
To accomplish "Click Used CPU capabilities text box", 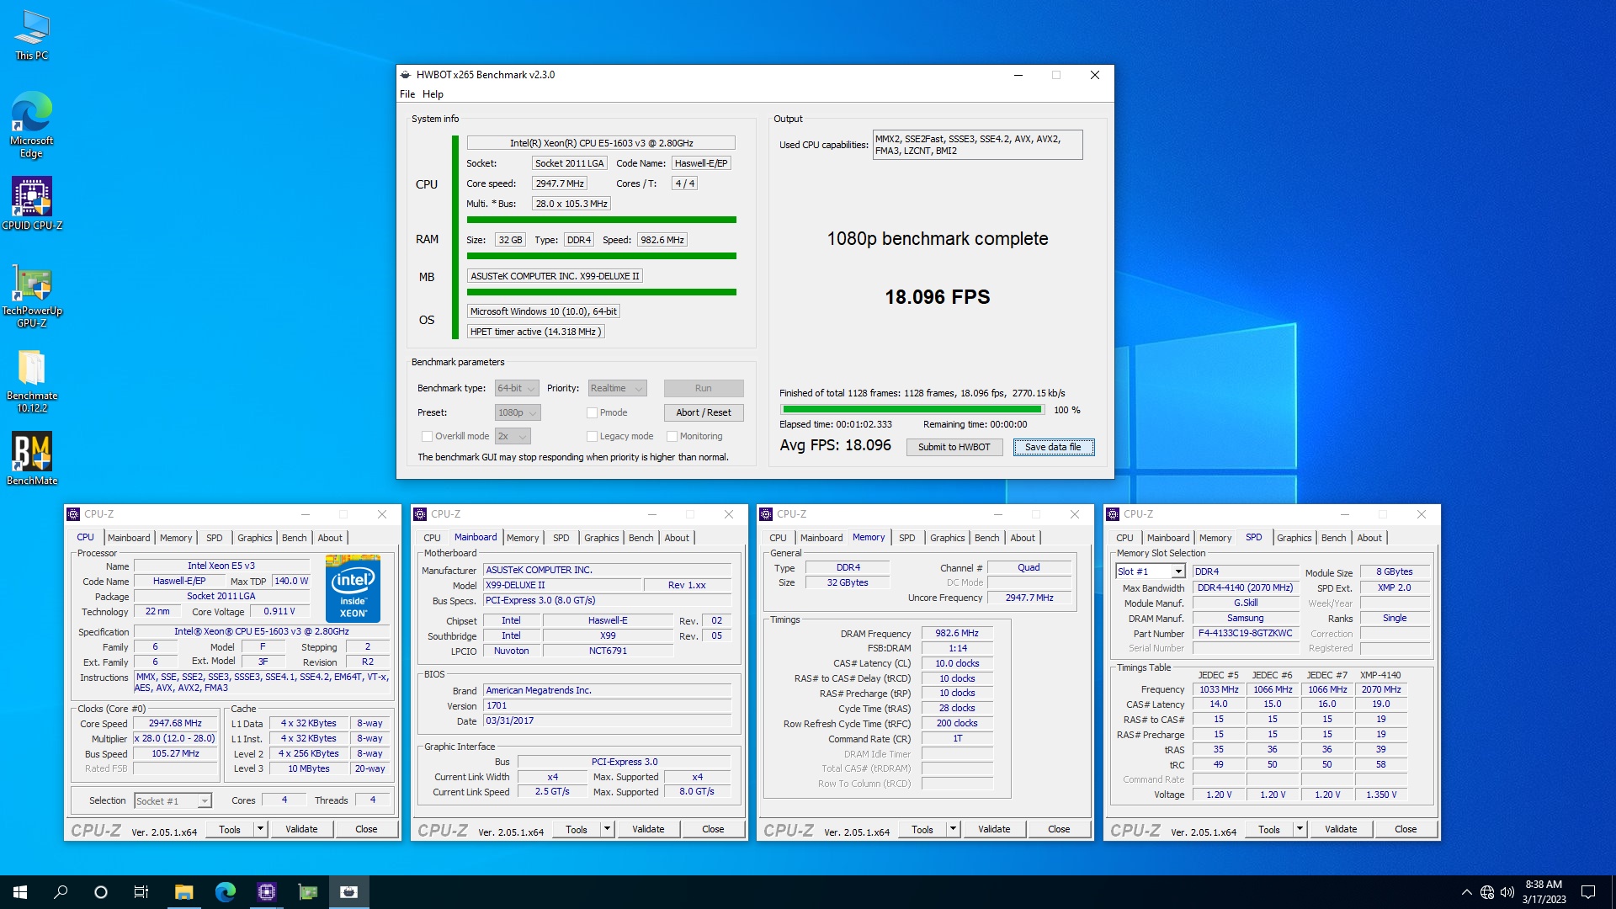I will (977, 146).
